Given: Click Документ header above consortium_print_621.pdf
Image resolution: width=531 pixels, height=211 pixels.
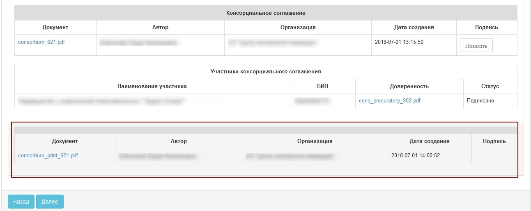Looking at the screenshot, I should coord(65,141).
